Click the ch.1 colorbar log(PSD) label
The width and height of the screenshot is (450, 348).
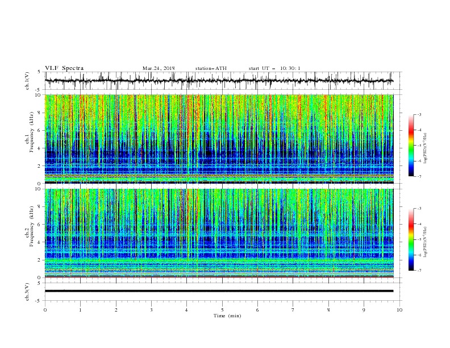426,148
